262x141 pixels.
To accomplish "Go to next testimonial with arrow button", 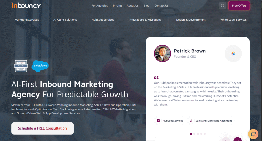I will coord(237,139).
